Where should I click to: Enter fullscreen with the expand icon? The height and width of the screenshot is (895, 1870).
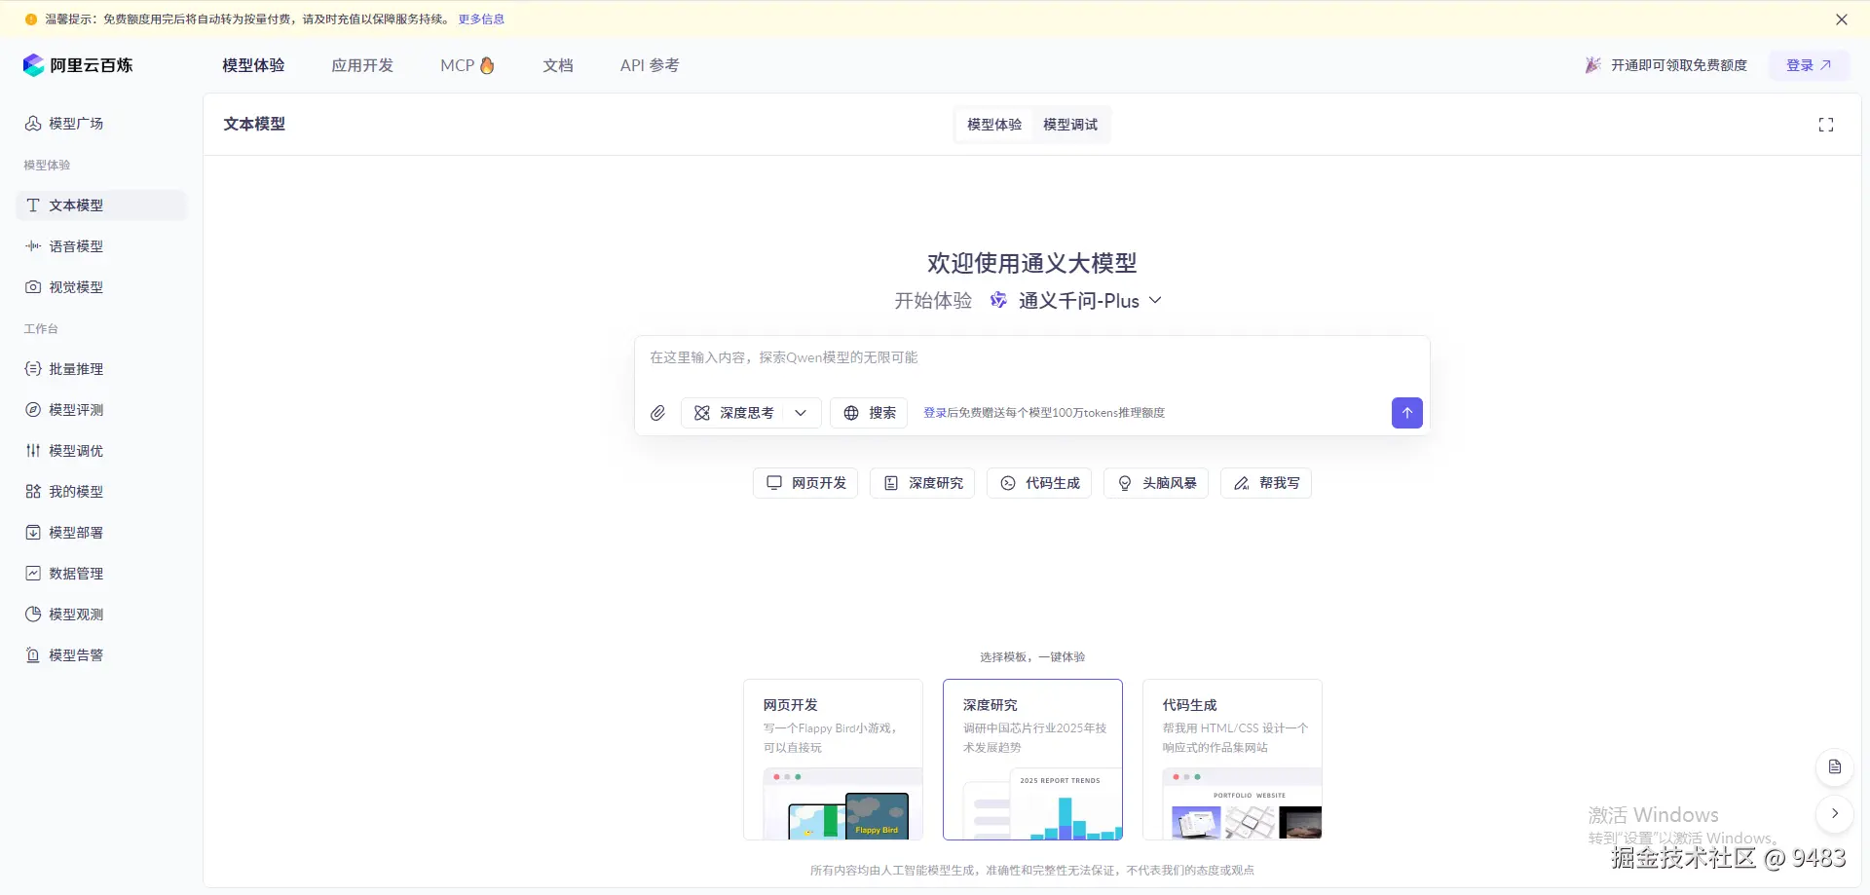tap(1826, 125)
